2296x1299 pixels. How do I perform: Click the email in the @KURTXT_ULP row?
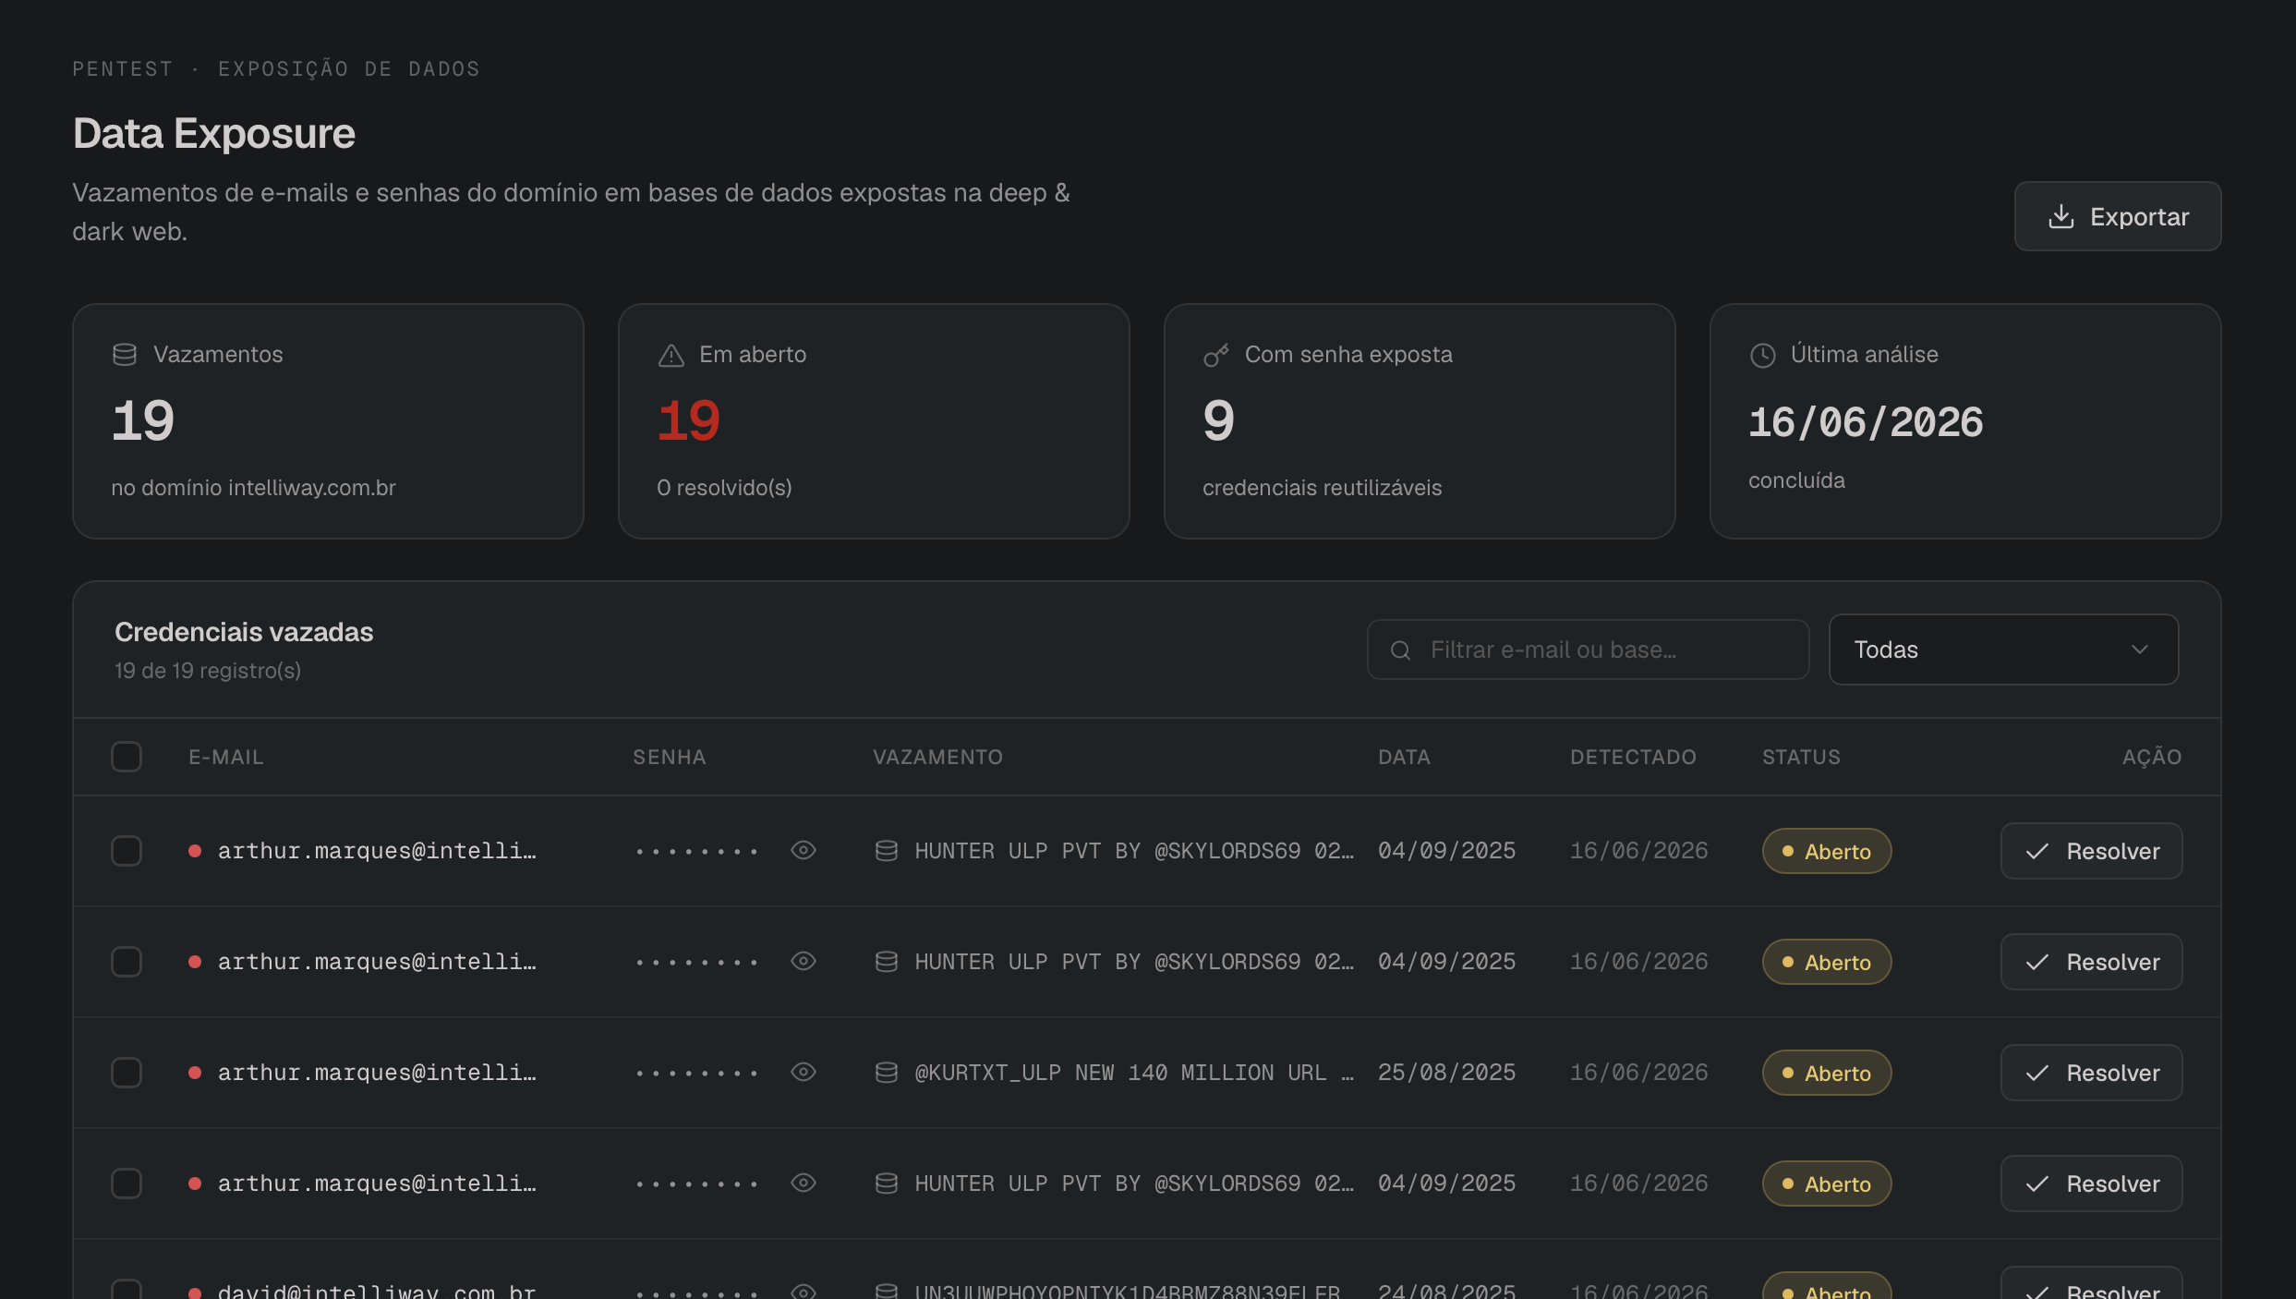377,1073
